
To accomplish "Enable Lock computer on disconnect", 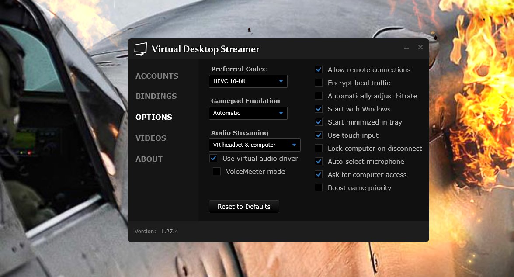I will coord(319,149).
